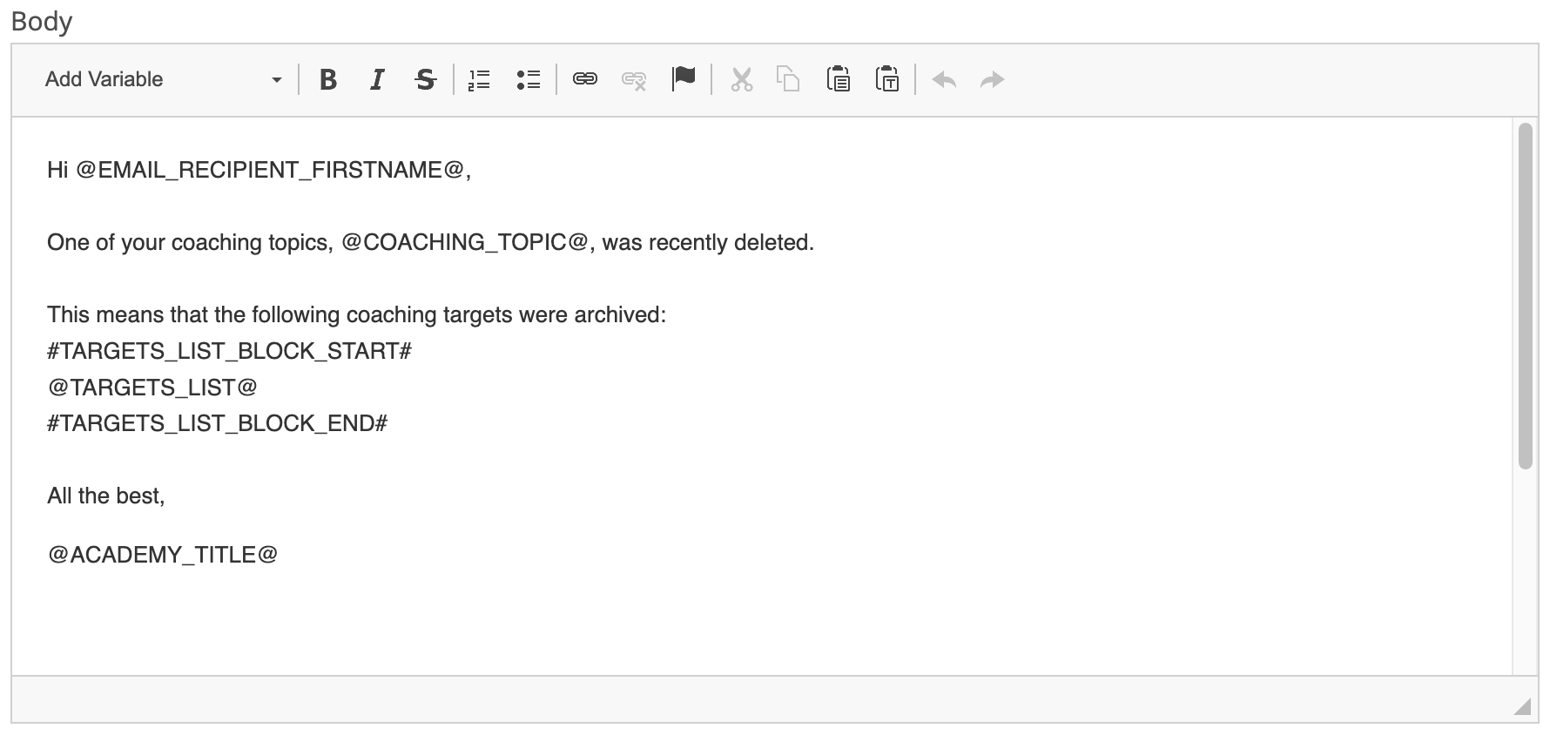Viewport: 1550px width, 742px height.
Task: Redo the last edit
Action: (992, 80)
